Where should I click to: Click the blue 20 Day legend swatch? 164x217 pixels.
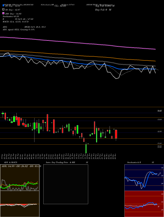pyautogui.click(x=3, y=6)
